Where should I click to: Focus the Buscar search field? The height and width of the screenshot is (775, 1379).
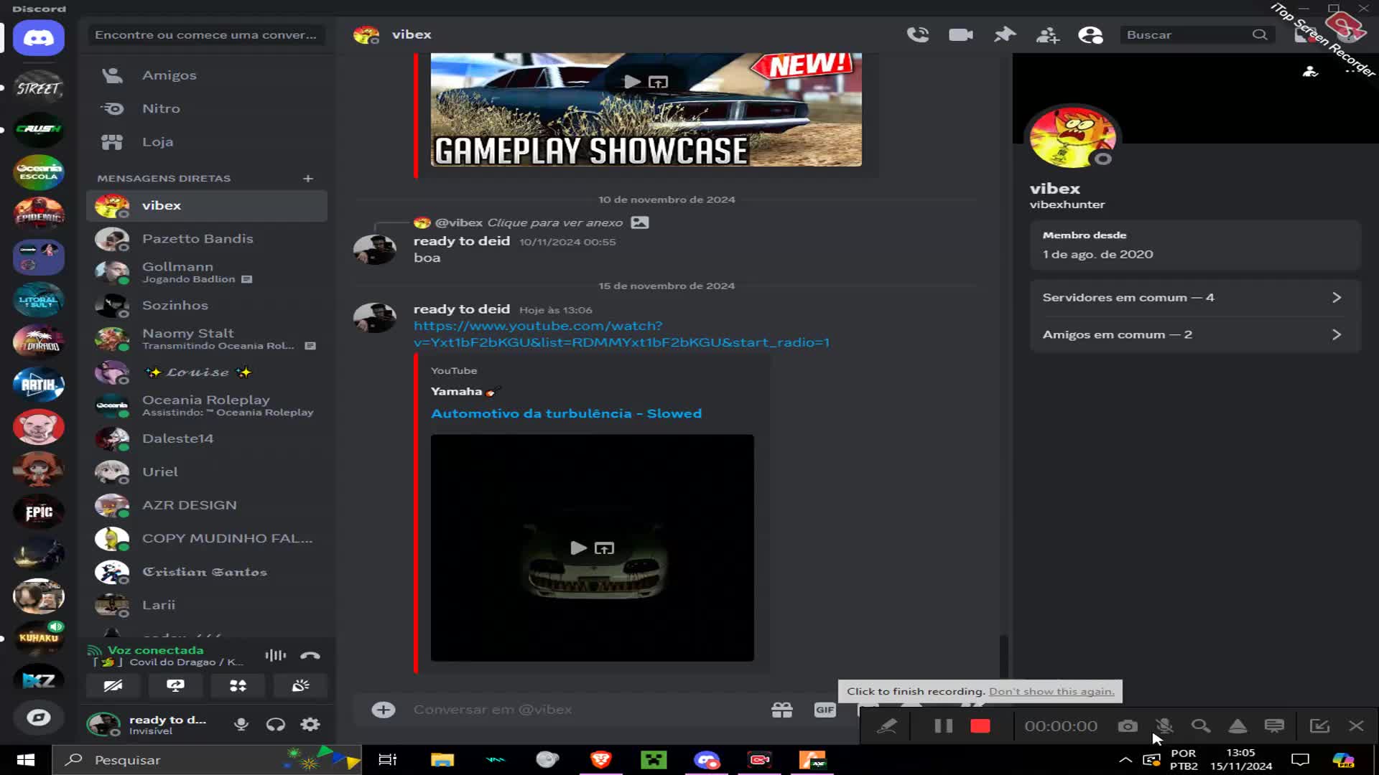[1197, 34]
